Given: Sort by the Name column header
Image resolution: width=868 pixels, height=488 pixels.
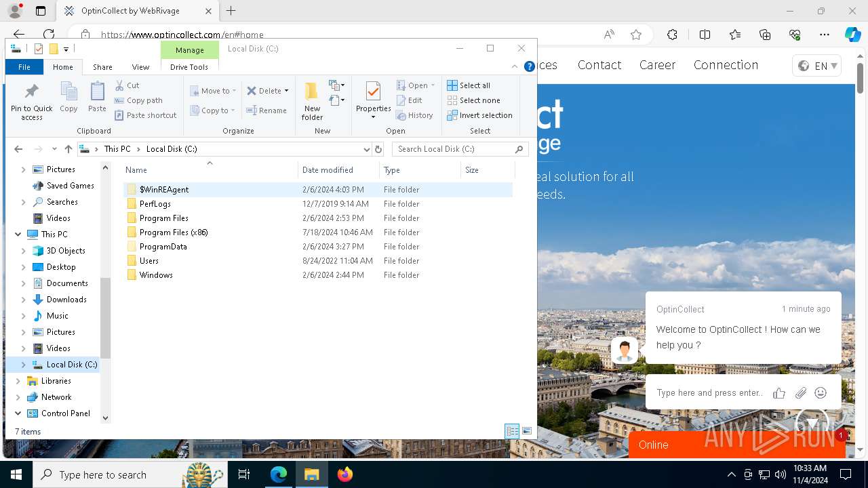Looking at the screenshot, I should (210, 170).
